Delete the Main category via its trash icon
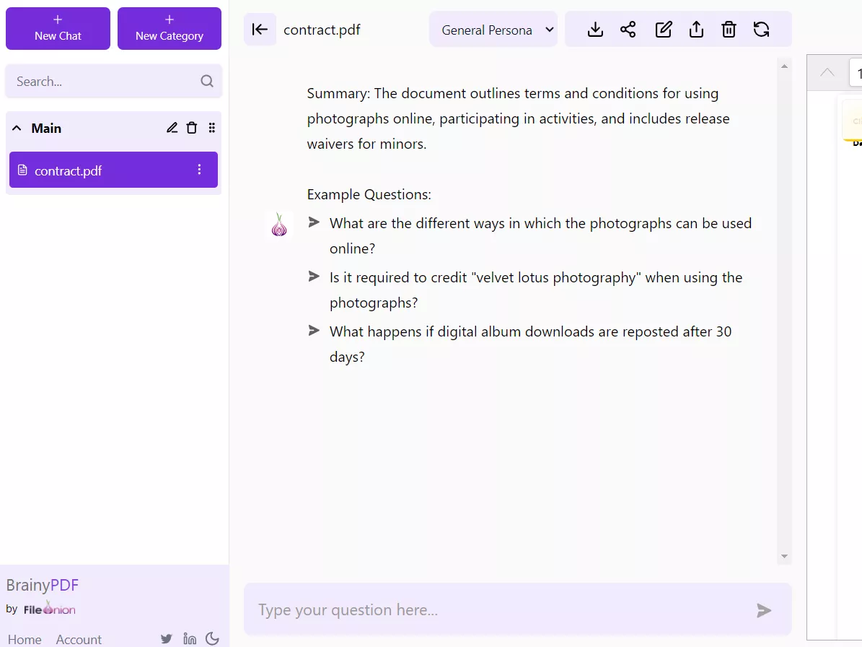Screen dimensions: 862x647 [191, 127]
